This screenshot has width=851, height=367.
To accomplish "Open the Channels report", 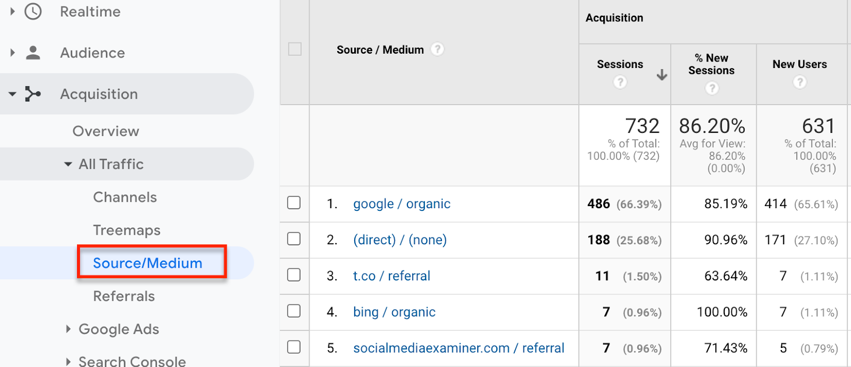I will 125,197.
